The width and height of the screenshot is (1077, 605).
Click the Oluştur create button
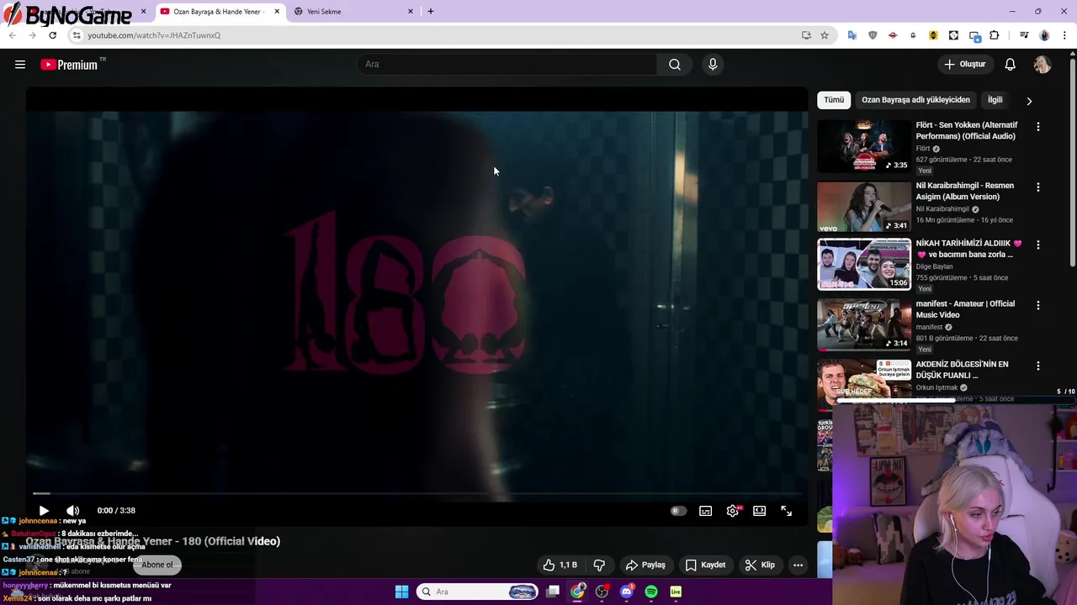(x=964, y=65)
